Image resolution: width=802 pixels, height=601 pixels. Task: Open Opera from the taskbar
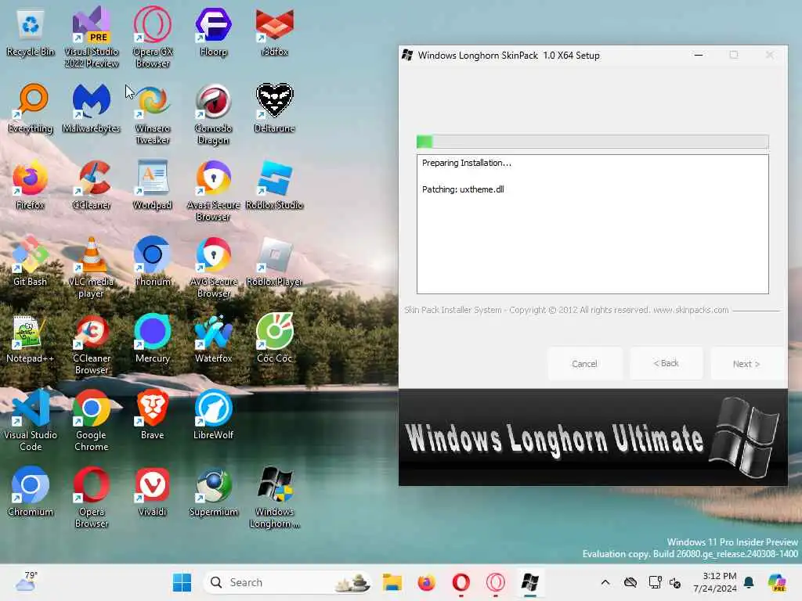coord(461,582)
